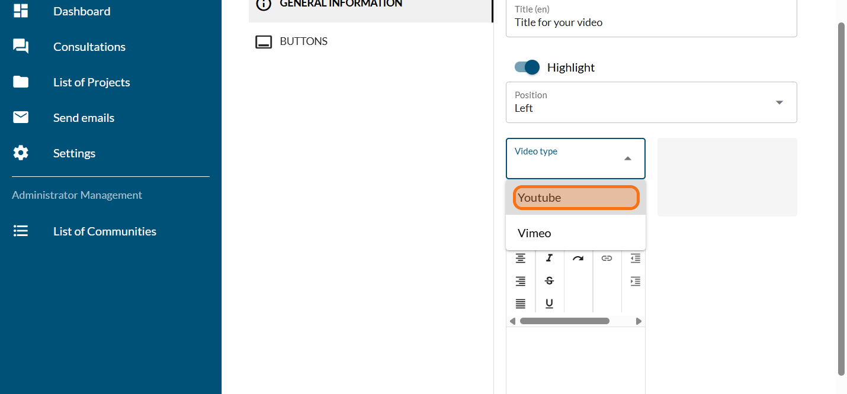The height and width of the screenshot is (394, 847).
Task: Insert a link using the link icon
Action: point(607,259)
